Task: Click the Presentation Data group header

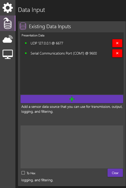Action: point(33,35)
